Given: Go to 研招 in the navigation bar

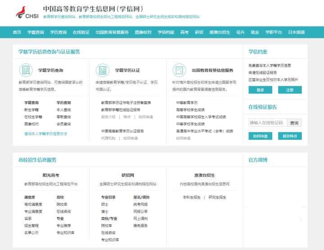Looking at the screenshot, I should click(x=199, y=32).
